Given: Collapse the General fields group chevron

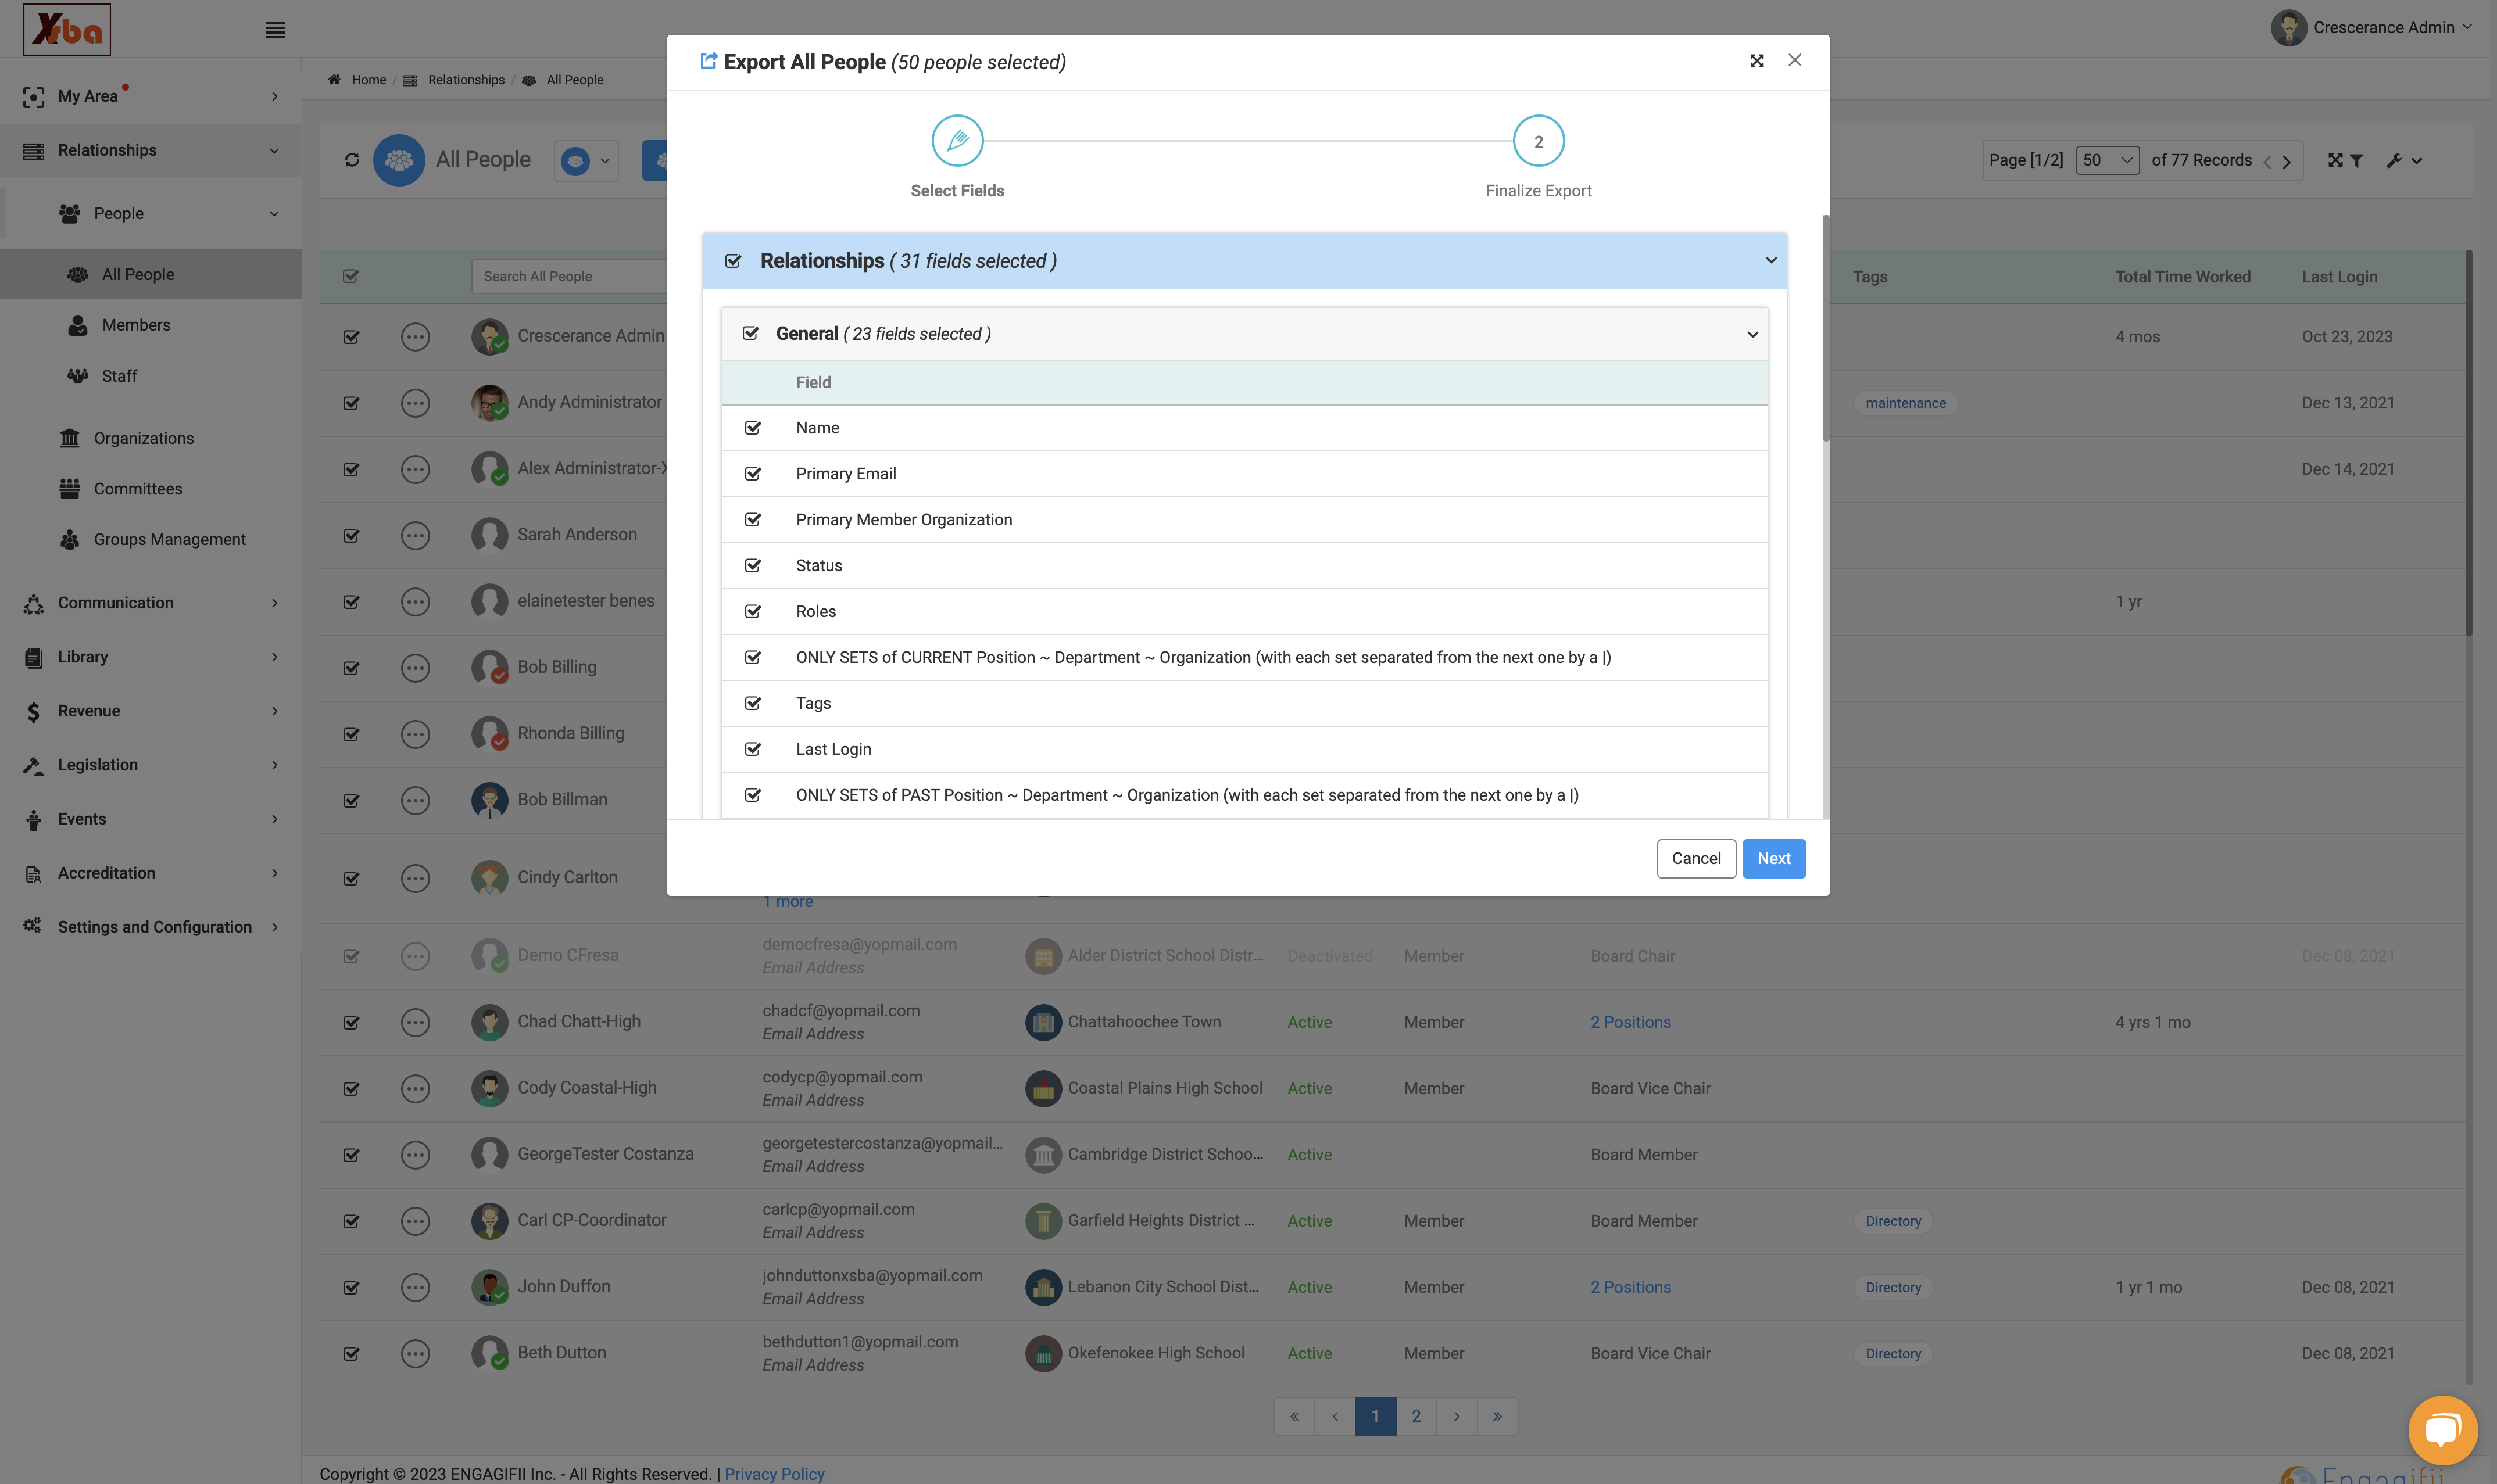Looking at the screenshot, I should pos(1752,335).
